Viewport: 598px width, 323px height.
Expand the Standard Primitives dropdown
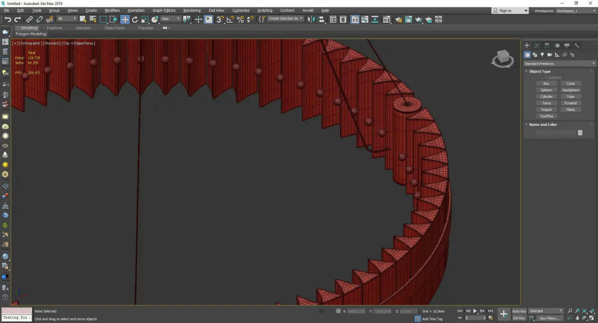[x=559, y=64]
